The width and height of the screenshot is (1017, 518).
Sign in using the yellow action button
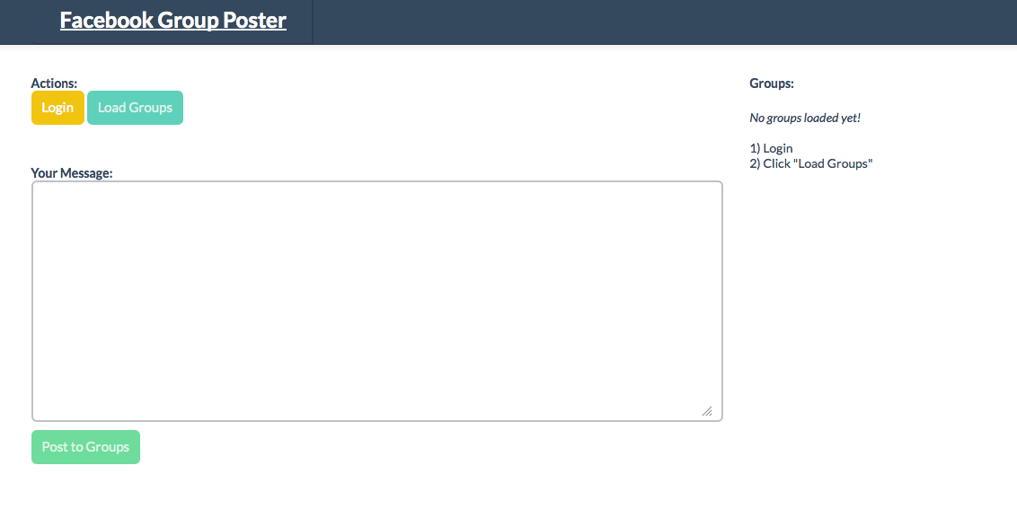57,108
